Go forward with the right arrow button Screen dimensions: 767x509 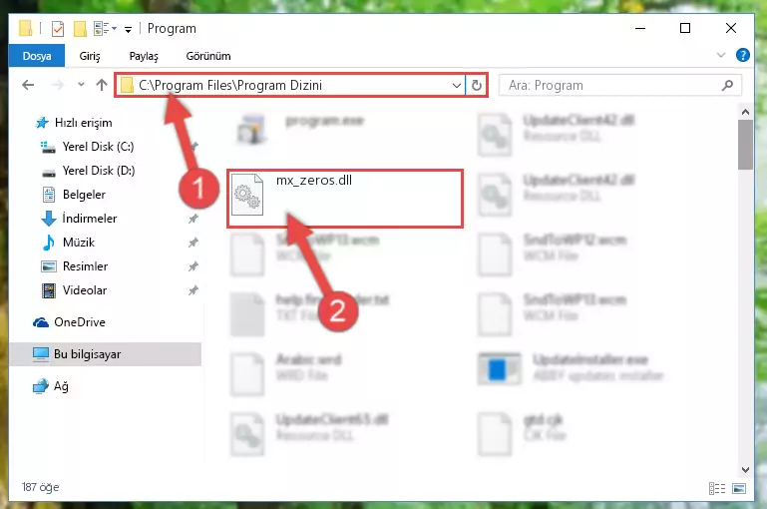tap(58, 85)
